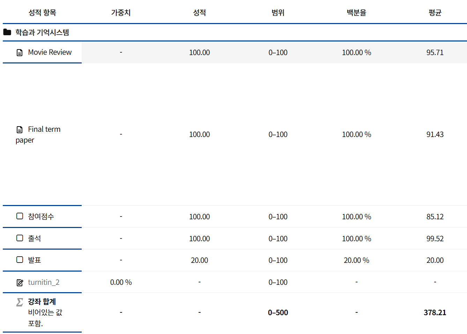Click the 학습과 기억시스템 category title
This screenshot has width=467, height=334.
42,32
